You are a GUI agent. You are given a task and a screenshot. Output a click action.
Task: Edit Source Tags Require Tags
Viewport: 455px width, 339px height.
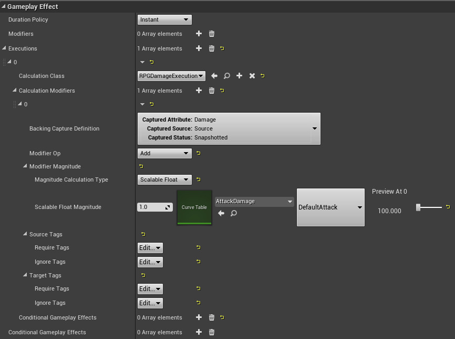(150, 247)
